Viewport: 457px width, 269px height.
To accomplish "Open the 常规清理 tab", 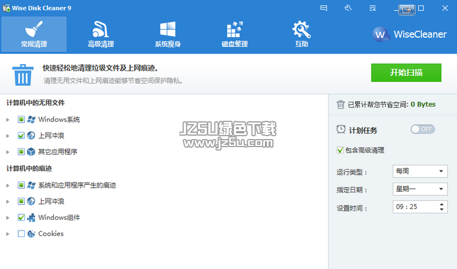I will [34, 34].
